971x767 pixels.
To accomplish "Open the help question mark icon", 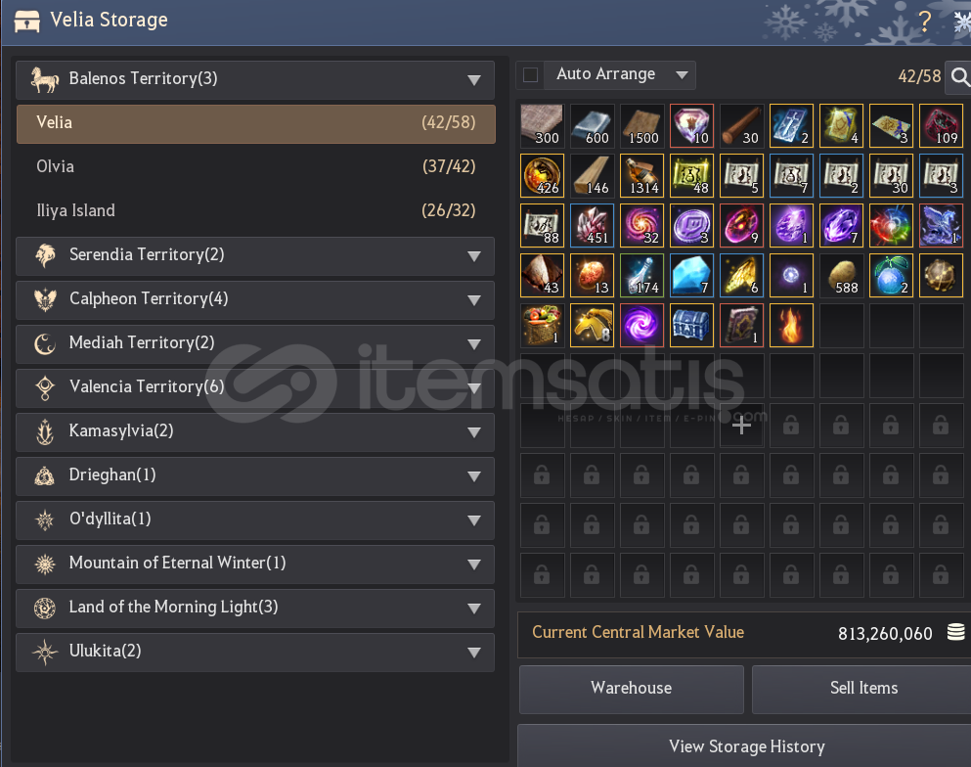I will (924, 22).
